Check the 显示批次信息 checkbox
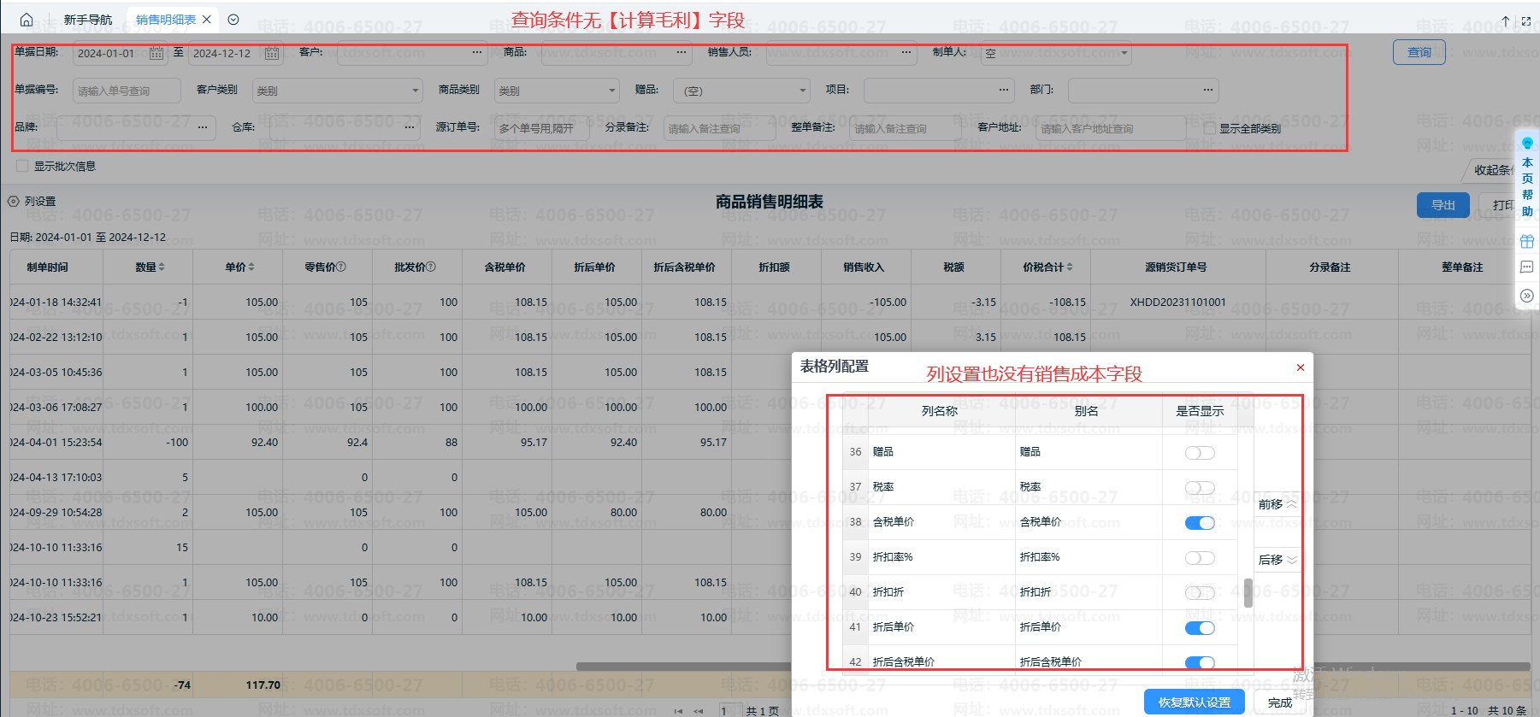Screen dimensions: 1540x717 click(22, 166)
